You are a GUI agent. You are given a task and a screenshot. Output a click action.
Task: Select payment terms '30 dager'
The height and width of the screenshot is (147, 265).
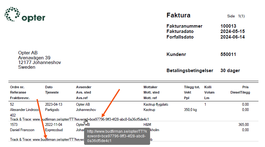tap(230, 71)
